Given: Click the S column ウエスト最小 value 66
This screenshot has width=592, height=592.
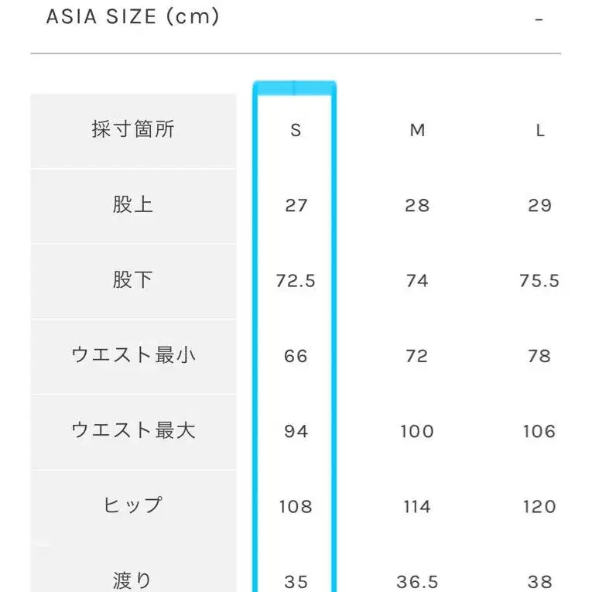Looking at the screenshot, I should point(296,356).
